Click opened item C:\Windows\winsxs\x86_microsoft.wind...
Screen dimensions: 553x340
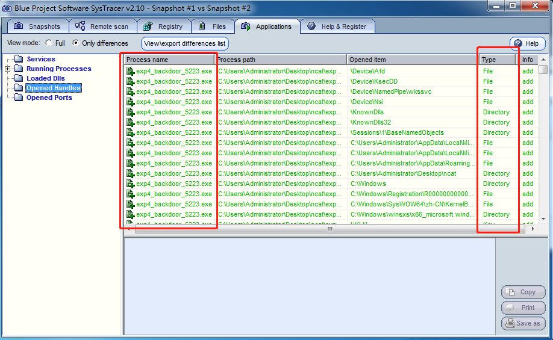[412, 214]
